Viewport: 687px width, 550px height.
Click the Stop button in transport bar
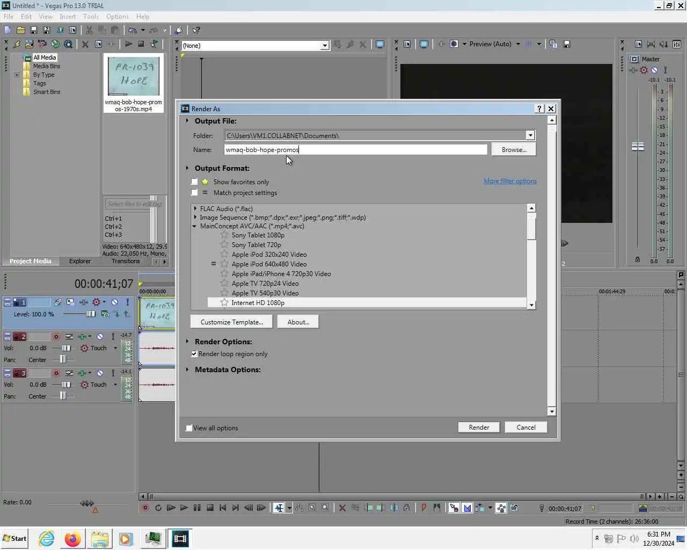click(x=210, y=508)
